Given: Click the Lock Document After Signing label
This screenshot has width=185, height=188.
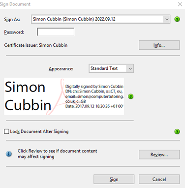Looking at the screenshot, I should (39, 131).
